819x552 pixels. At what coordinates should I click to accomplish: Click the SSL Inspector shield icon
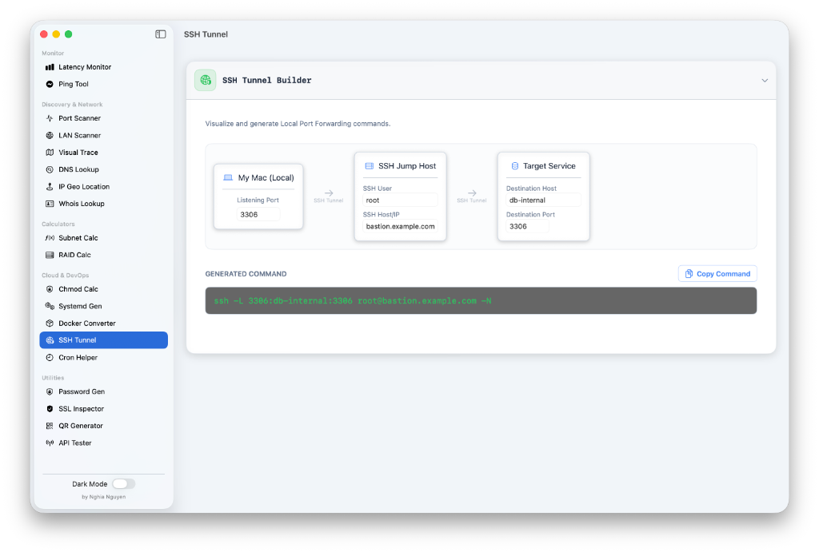(x=50, y=409)
